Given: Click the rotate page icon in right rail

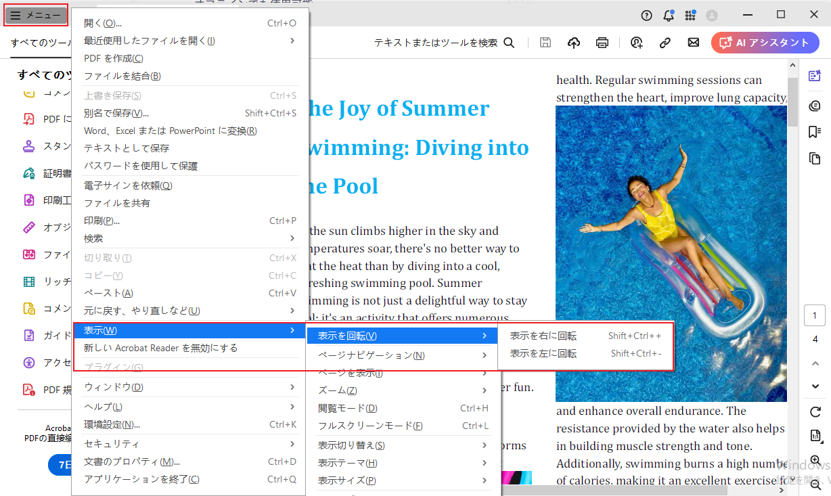Looking at the screenshot, I should tap(815, 411).
